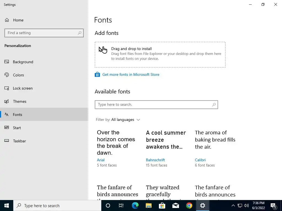Image resolution: width=282 pixels, height=211 pixels.
Task: Select Fonts in Personalization menu
Action: point(17,115)
